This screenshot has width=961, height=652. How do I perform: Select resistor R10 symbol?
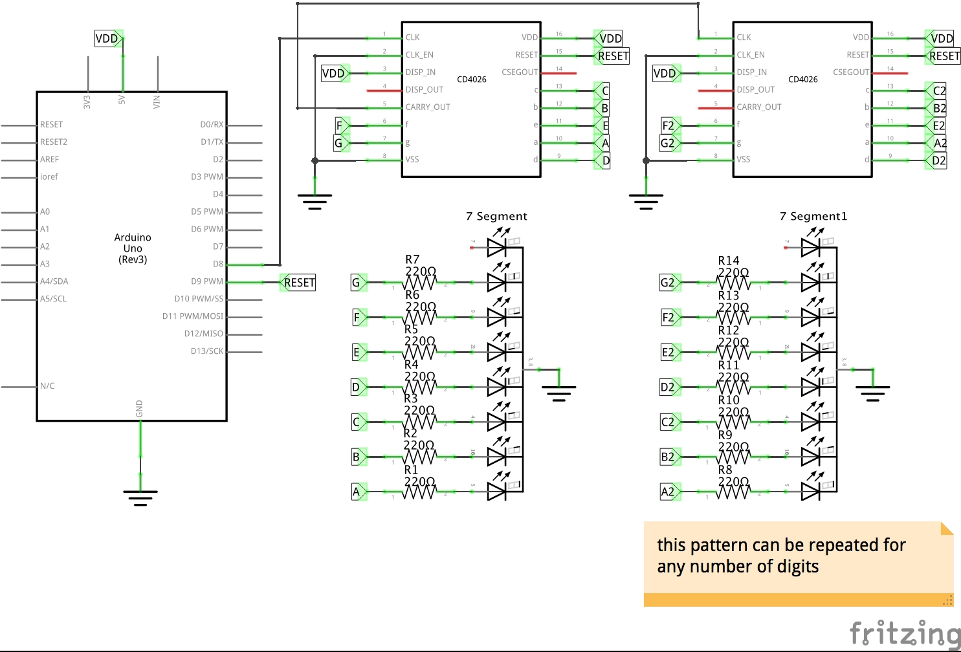pyautogui.click(x=734, y=422)
